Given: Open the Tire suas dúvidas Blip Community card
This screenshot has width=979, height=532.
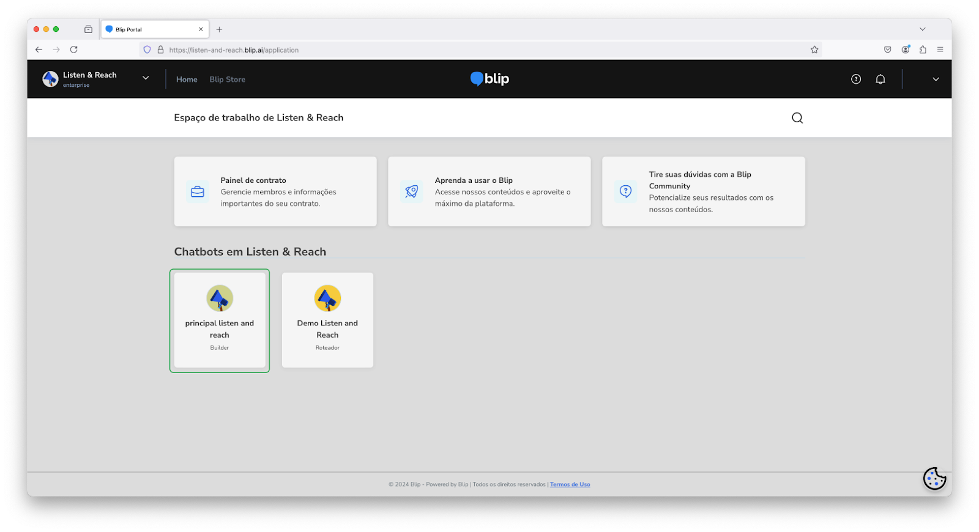Looking at the screenshot, I should click(704, 191).
